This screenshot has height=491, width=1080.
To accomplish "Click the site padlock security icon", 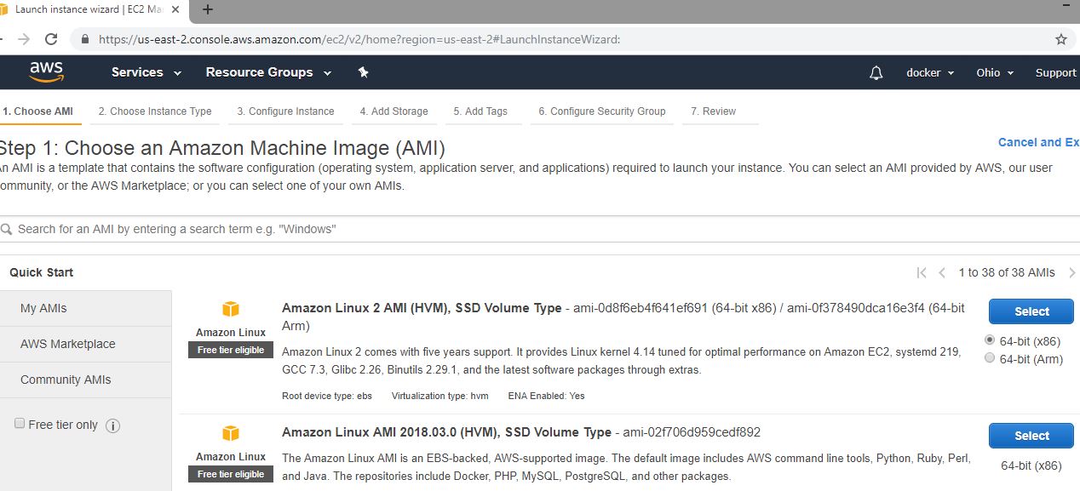I will pos(84,39).
